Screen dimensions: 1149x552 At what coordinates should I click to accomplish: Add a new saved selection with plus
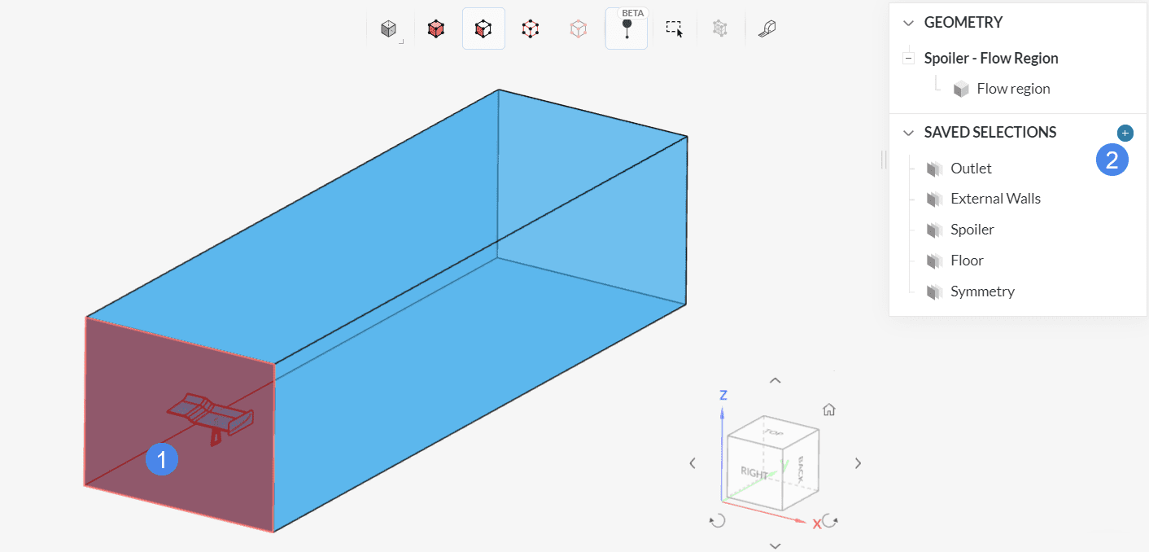coord(1125,133)
